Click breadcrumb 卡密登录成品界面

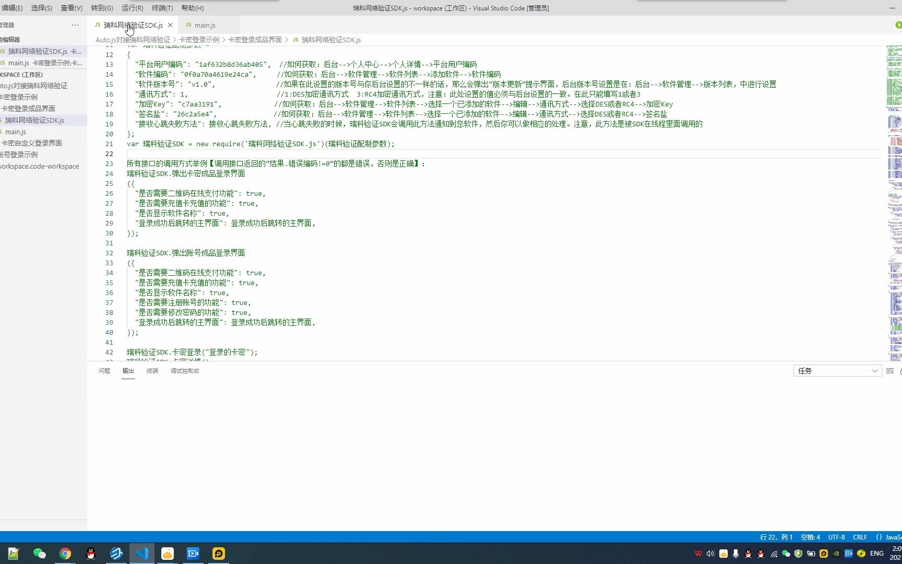[x=255, y=40]
